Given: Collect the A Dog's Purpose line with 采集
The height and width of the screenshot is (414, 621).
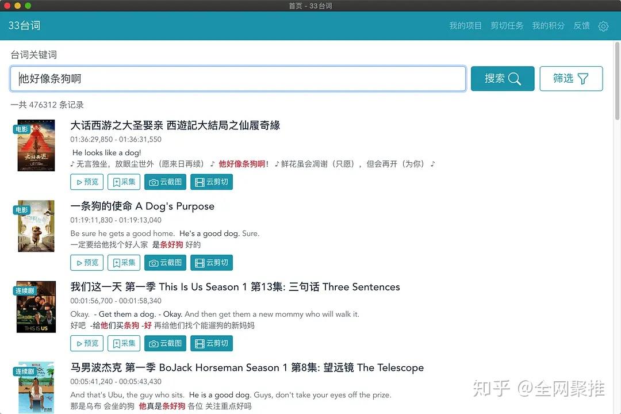Looking at the screenshot, I should [x=124, y=263].
